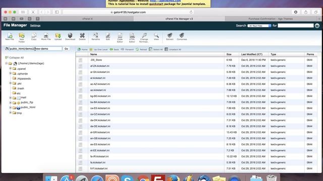The height and width of the screenshot is (181, 323).
Task: Open the Safari share button
Action: coord(306,12)
